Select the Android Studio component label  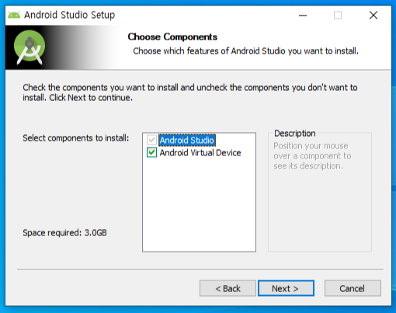point(187,141)
